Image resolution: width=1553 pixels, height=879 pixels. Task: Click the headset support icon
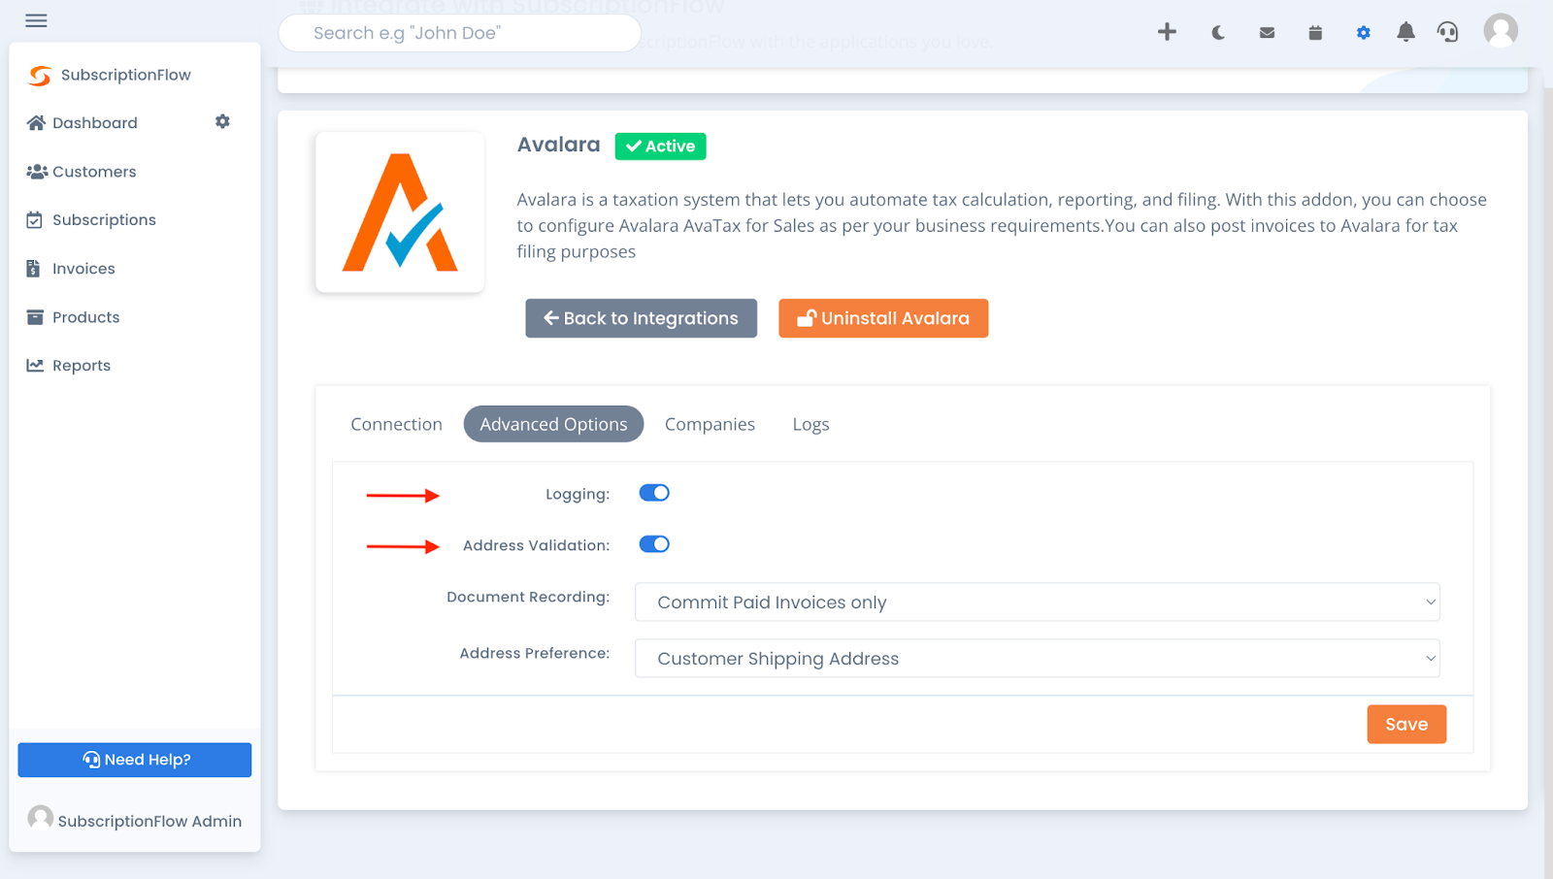1447,32
